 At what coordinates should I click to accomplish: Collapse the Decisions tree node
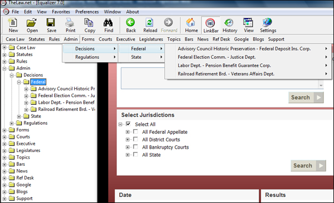12,75
